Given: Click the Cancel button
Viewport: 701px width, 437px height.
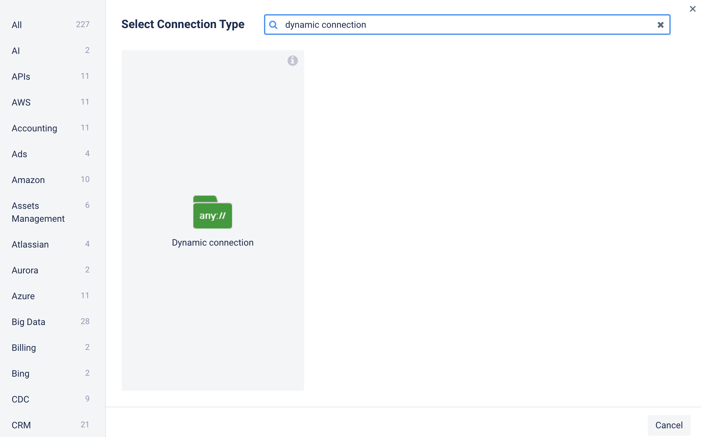Looking at the screenshot, I should (669, 425).
